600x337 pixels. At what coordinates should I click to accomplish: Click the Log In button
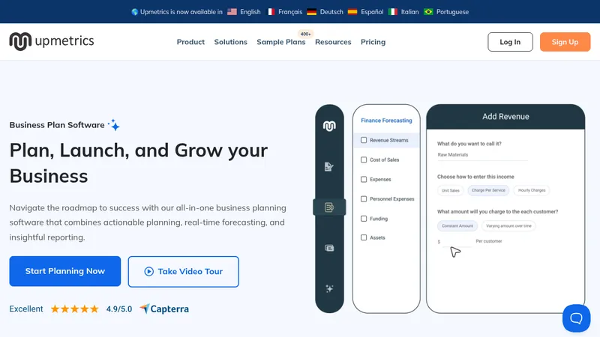(510, 42)
